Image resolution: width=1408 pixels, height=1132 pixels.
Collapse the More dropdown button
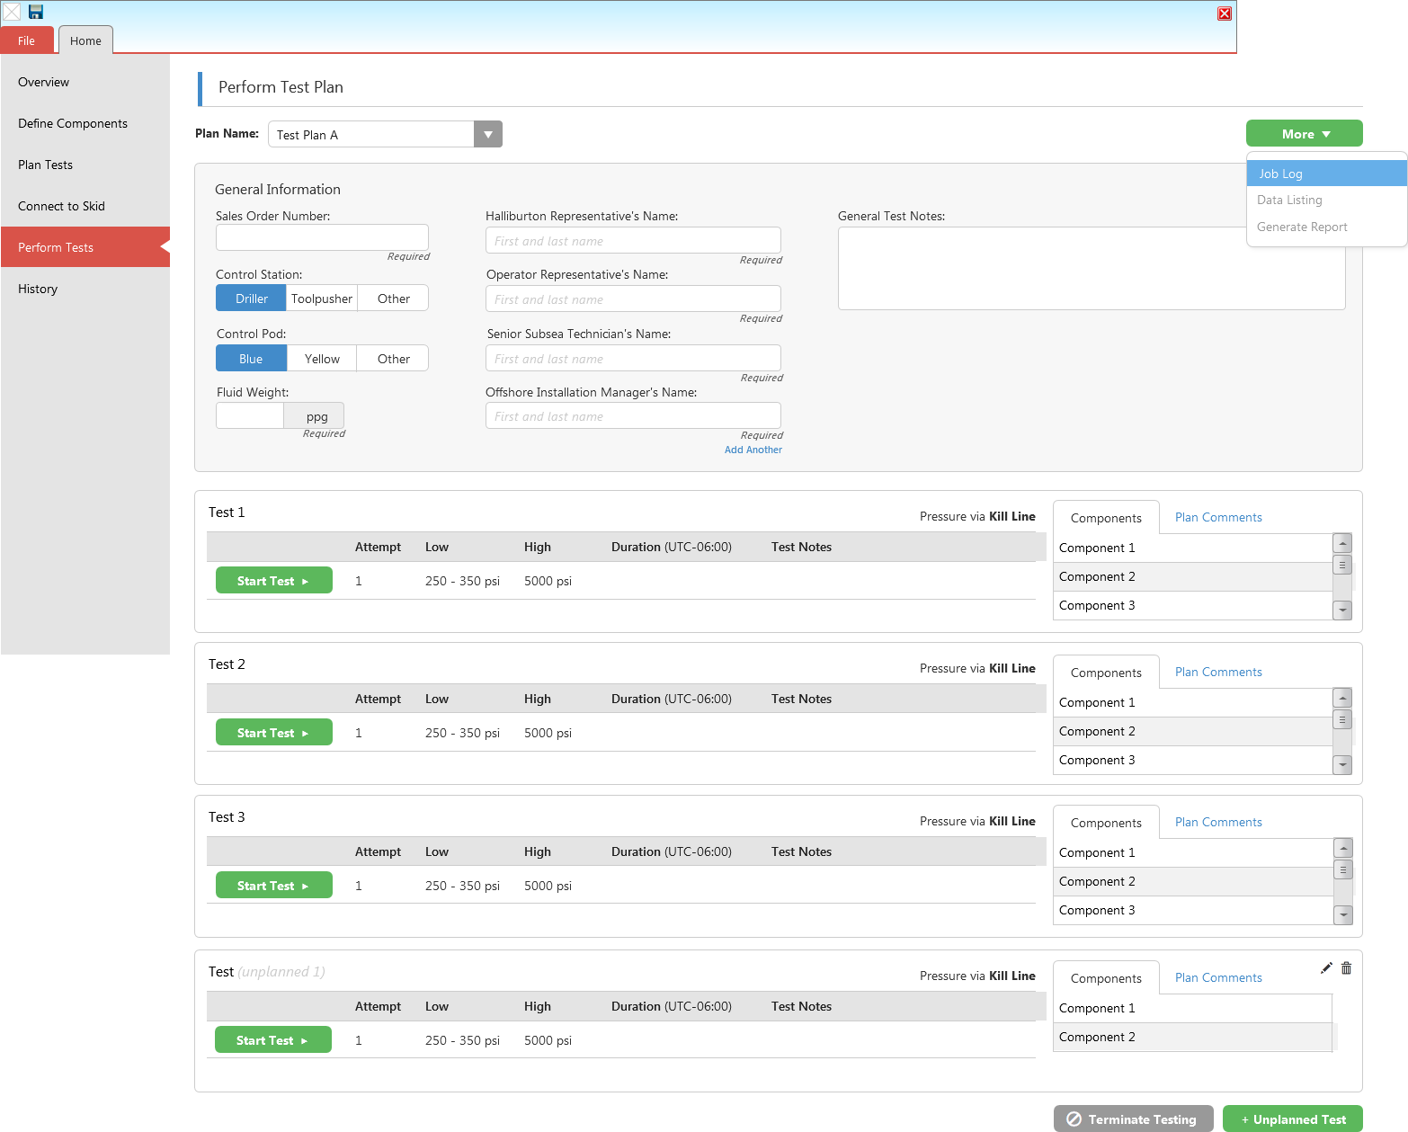tap(1304, 134)
